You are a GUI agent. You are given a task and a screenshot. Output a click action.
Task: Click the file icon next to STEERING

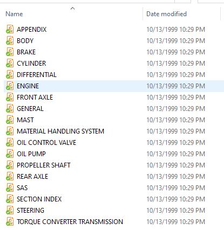click(x=10, y=210)
